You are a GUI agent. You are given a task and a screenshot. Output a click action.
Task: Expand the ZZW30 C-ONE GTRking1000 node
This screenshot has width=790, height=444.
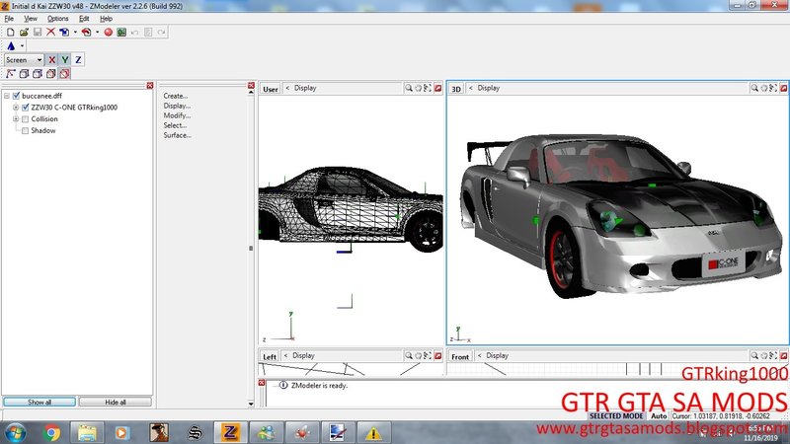(16, 108)
